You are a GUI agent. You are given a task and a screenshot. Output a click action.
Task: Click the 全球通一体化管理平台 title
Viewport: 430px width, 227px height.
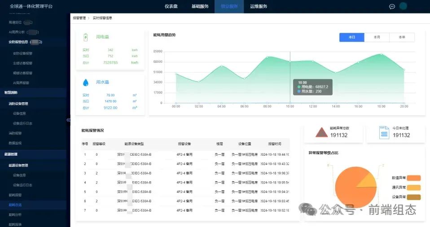pyautogui.click(x=31, y=6)
